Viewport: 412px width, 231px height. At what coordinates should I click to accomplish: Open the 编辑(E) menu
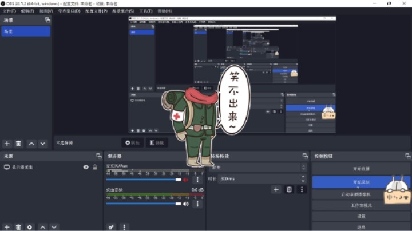click(27, 11)
